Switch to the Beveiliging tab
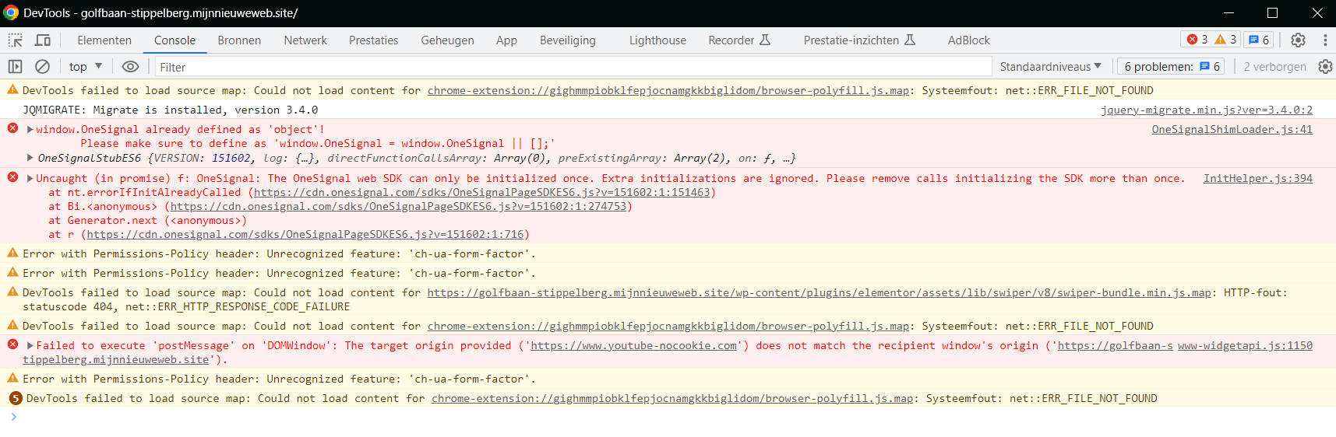 [x=567, y=40]
